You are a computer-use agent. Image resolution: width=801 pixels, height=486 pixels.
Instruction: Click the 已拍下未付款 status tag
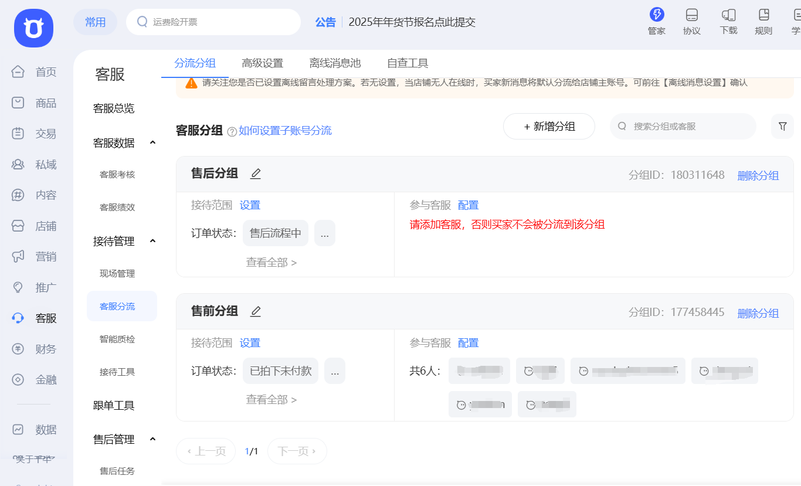(x=281, y=371)
